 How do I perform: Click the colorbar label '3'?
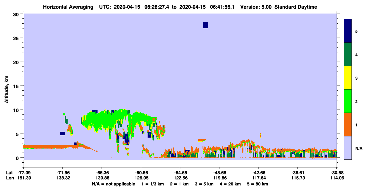[x=356, y=78]
